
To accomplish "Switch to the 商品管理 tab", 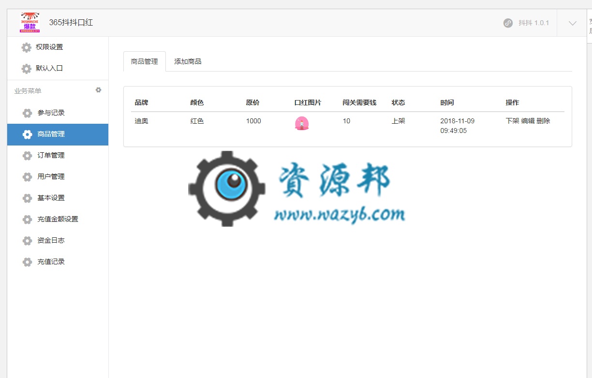I will coord(145,61).
